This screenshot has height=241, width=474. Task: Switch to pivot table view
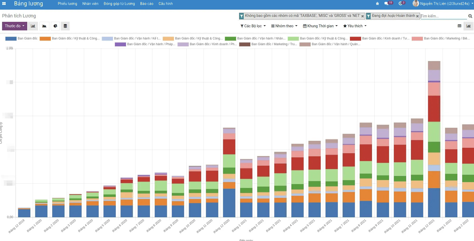pos(459,26)
